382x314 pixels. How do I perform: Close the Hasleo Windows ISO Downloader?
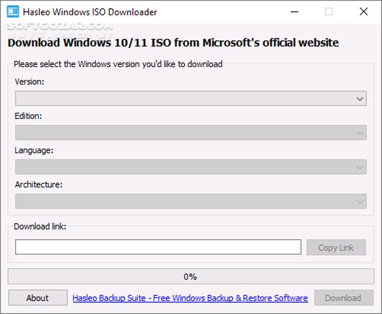[x=363, y=11]
